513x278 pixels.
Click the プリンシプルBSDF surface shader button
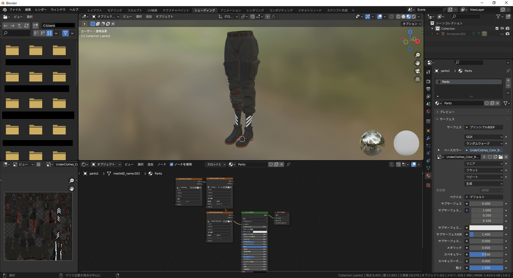click(483, 127)
